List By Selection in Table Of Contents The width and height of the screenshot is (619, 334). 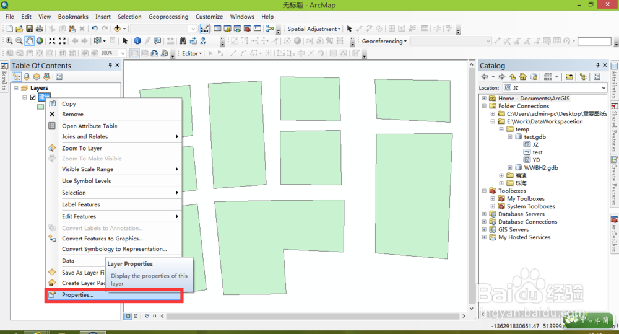pyautogui.click(x=46, y=77)
